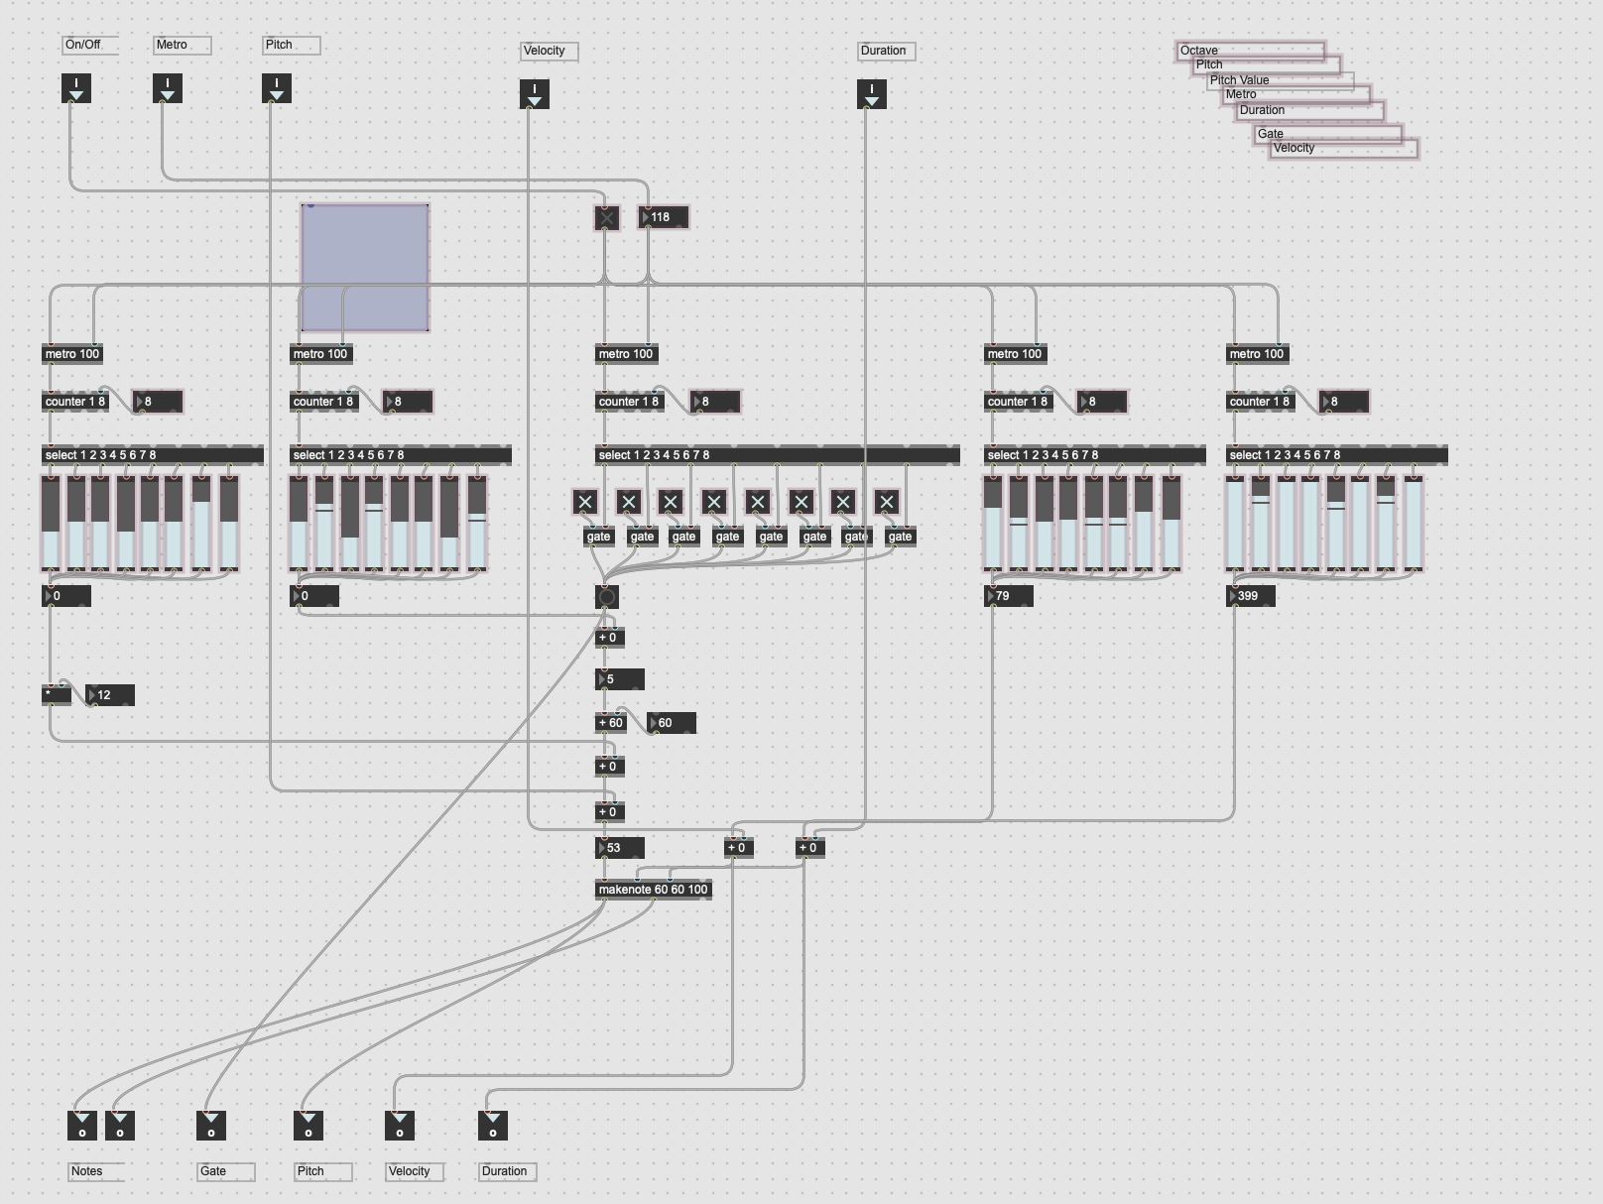Enable the toggle above the leftmost gate

[x=585, y=502]
